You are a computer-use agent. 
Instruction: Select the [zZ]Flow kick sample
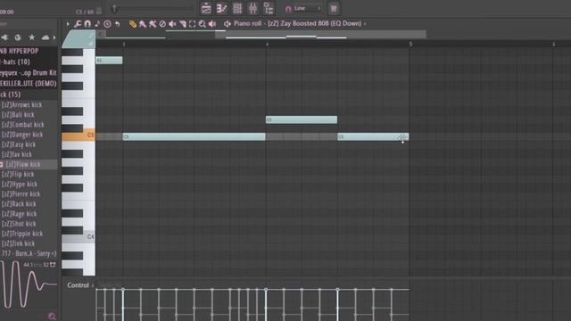click(x=23, y=164)
